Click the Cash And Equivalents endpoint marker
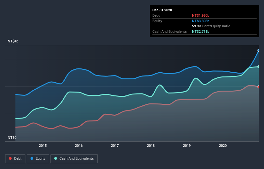The image size is (264, 169). click(x=259, y=67)
